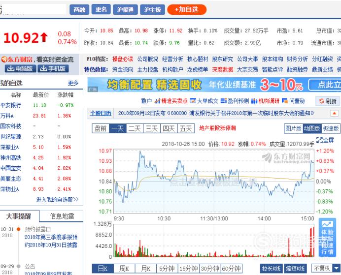Select 60分钟 chart period
The height and width of the screenshot is (275, 341).
pos(232,269)
